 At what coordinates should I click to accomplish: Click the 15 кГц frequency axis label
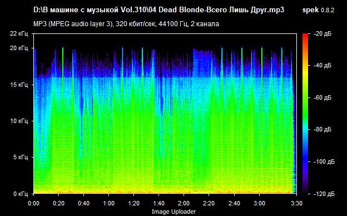[19, 85]
